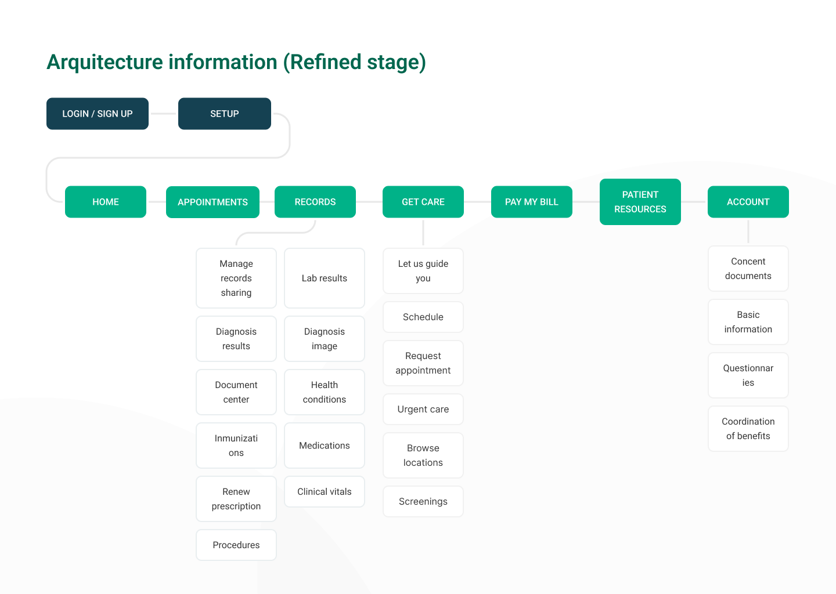
Task: Click the Renew prescription item
Action: [x=236, y=499]
